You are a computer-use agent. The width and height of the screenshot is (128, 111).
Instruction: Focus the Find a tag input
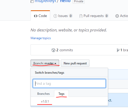(69, 83)
